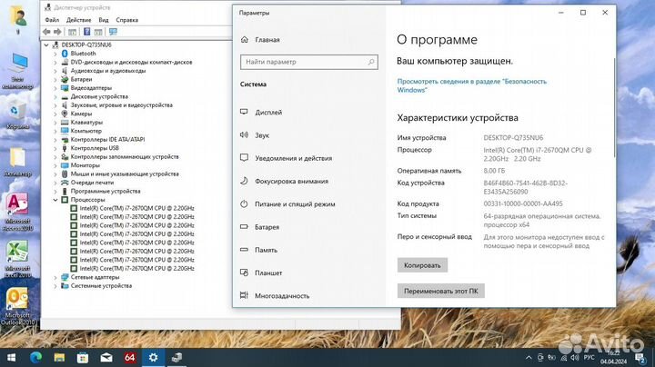Expand the Сетевые адаптеры node
The height and width of the screenshot is (367, 655).
coord(55,277)
